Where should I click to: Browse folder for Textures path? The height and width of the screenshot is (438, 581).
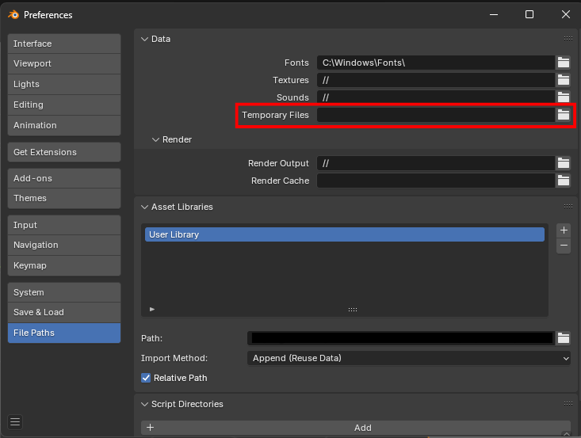point(564,80)
